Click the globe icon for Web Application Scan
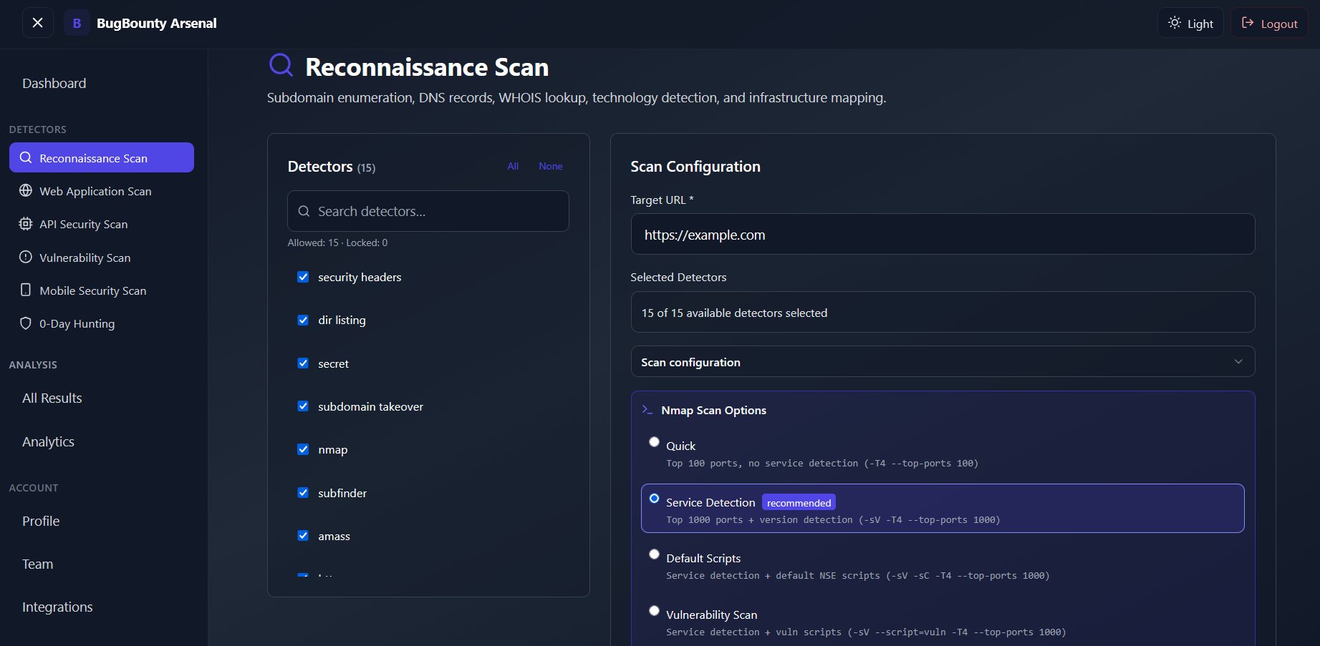 pos(26,190)
